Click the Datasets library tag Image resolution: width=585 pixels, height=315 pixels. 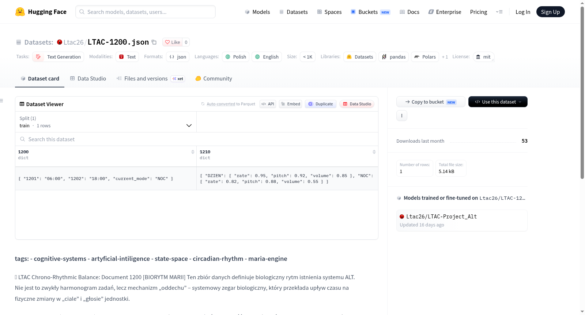click(x=360, y=57)
